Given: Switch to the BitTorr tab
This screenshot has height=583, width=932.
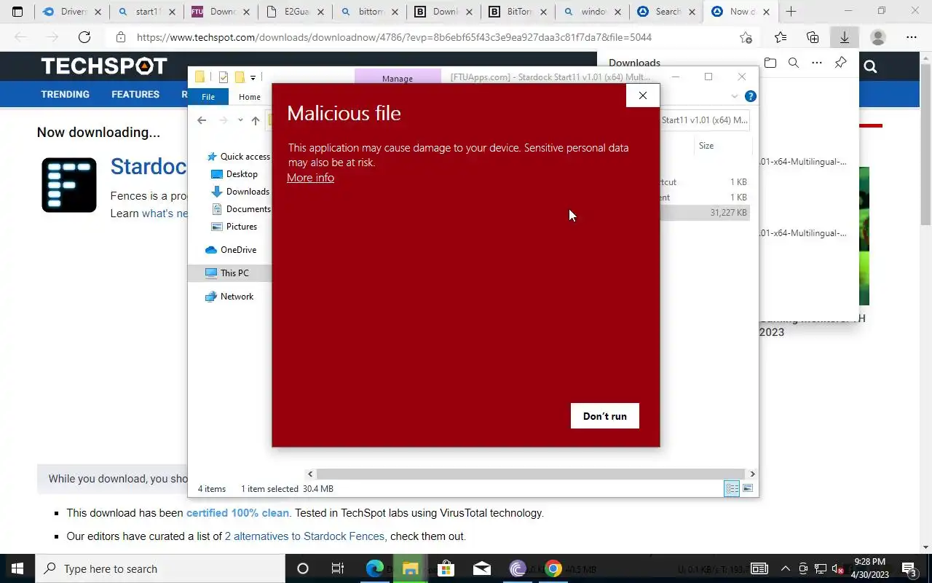Looking at the screenshot, I should click(518, 12).
